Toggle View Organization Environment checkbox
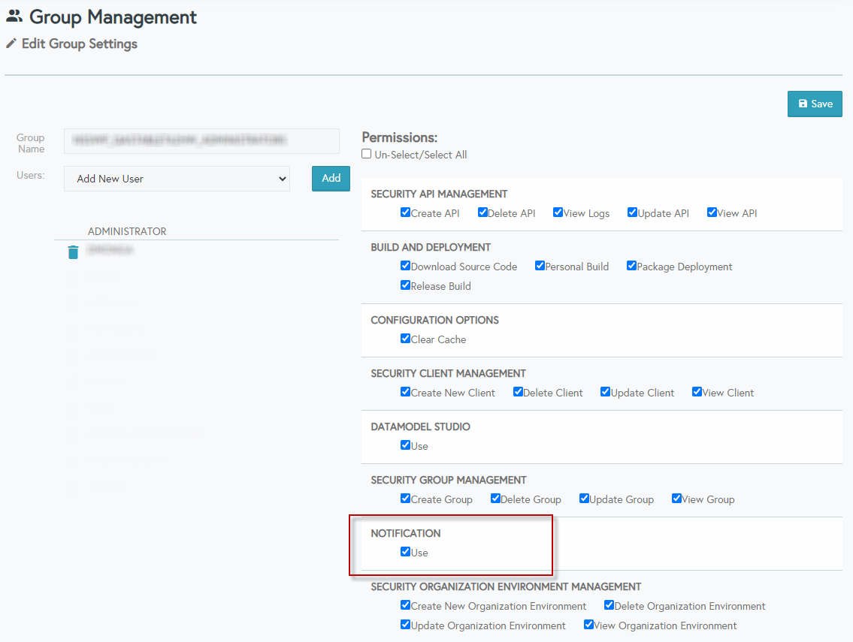Viewport: 853px width, 642px height. coord(588,624)
